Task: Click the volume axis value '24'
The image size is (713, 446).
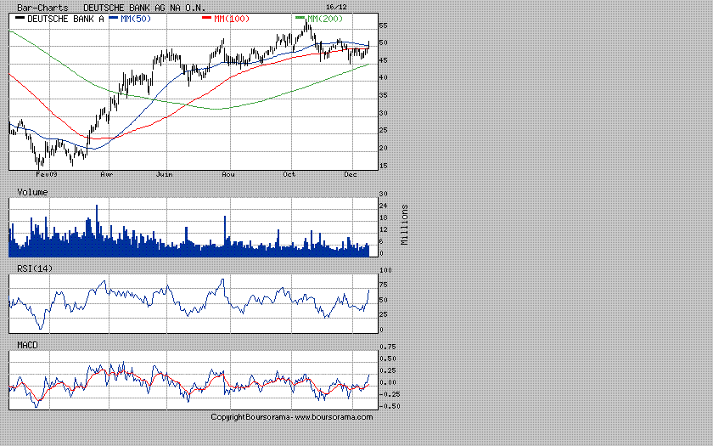Action: coord(384,206)
